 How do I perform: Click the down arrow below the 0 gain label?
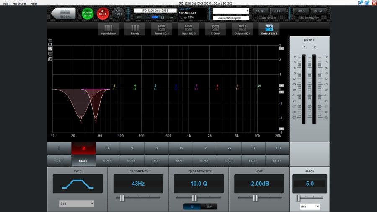[281, 92]
